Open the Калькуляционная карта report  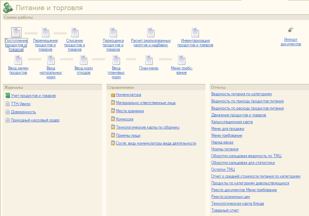(x=232, y=122)
